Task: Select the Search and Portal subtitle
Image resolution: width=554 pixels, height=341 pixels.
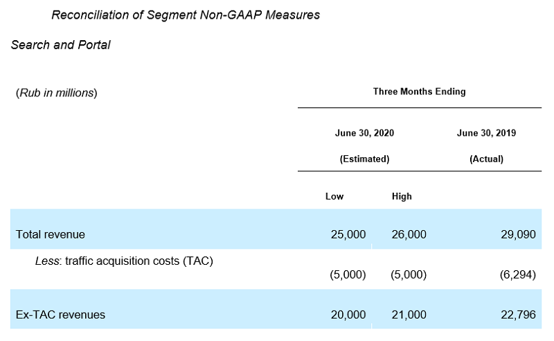Action: tap(60, 45)
